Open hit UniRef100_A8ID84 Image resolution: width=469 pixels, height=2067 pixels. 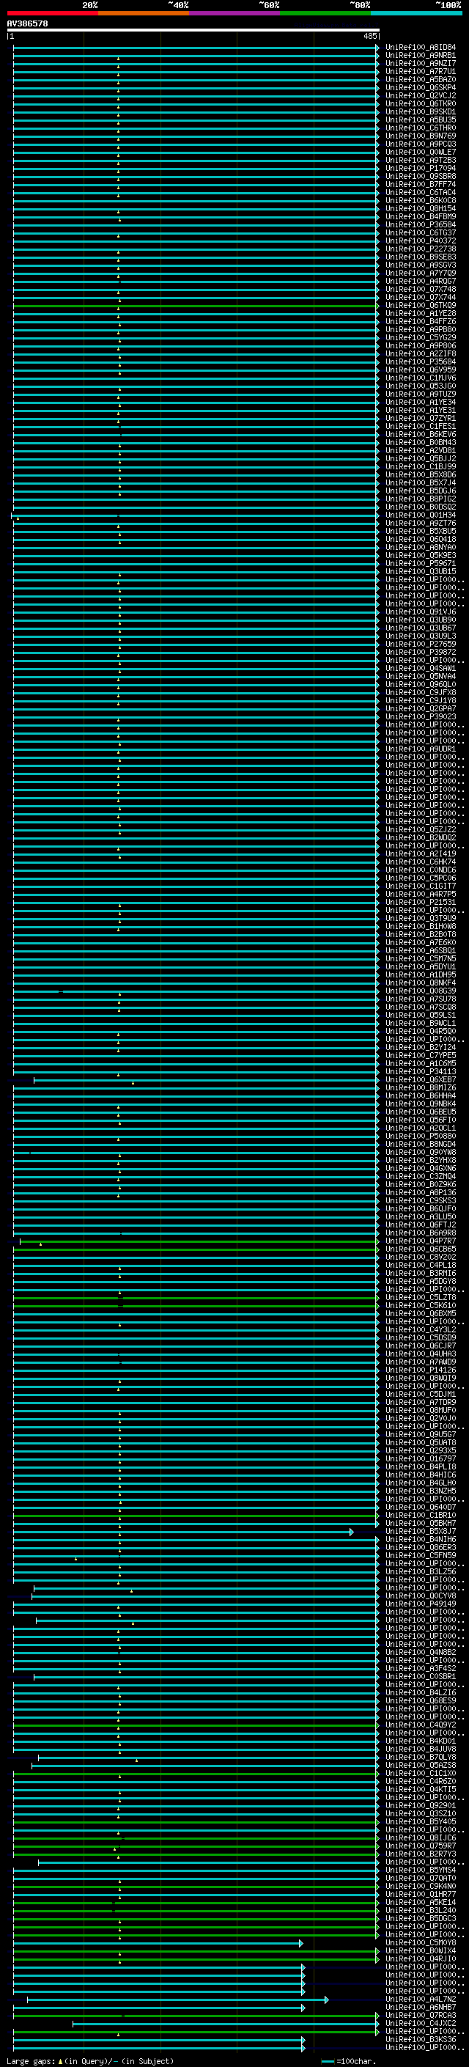click(x=421, y=48)
